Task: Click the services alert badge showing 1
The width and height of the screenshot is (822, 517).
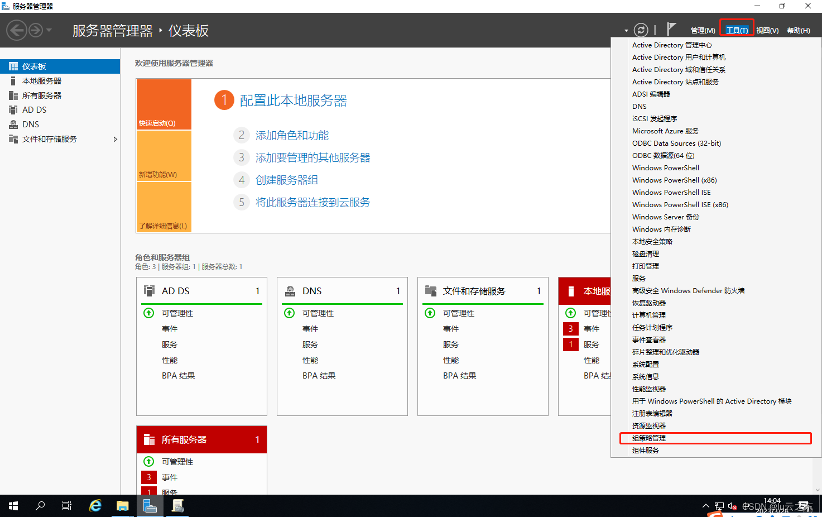Action: click(x=570, y=344)
